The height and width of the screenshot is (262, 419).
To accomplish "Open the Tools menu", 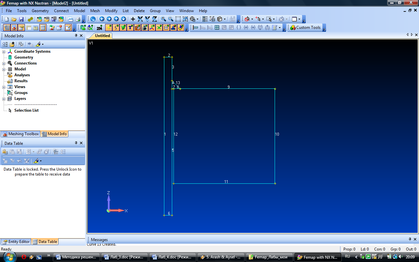I will (x=22, y=11).
